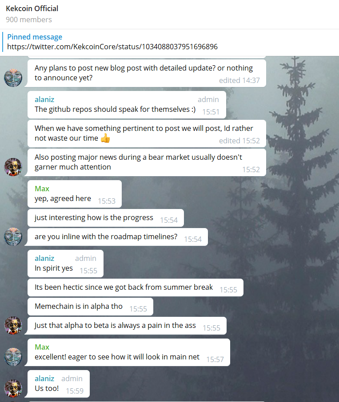Click Max name above yep agreed here

(x=42, y=189)
